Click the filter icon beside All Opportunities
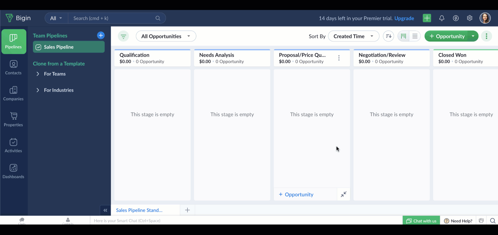Image resolution: width=498 pixels, height=235 pixels. tap(123, 36)
